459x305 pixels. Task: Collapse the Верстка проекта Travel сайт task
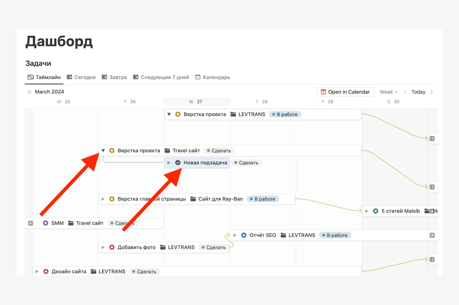click(103, 151)
